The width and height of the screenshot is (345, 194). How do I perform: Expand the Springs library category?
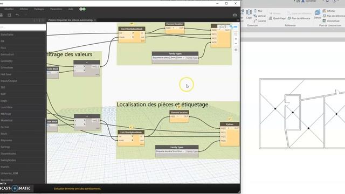[5, 147]
